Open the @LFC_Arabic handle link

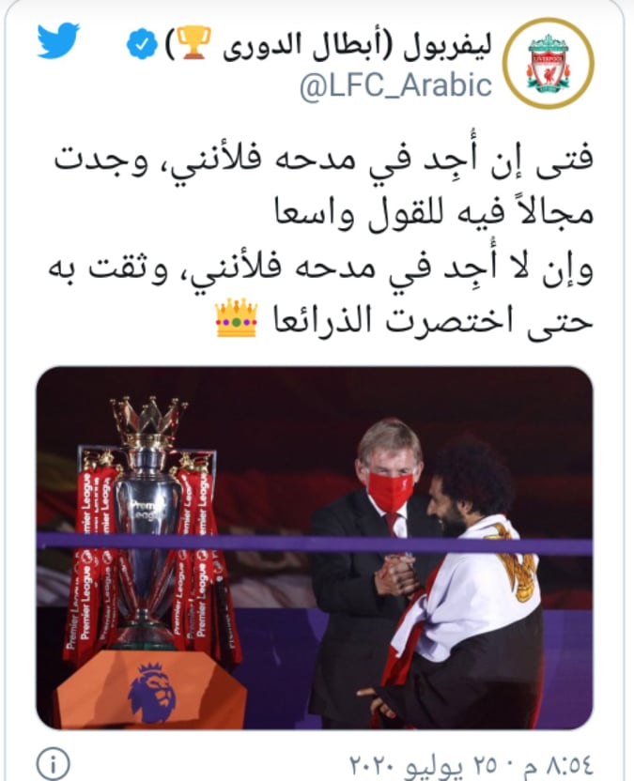[x=396, y=85]
